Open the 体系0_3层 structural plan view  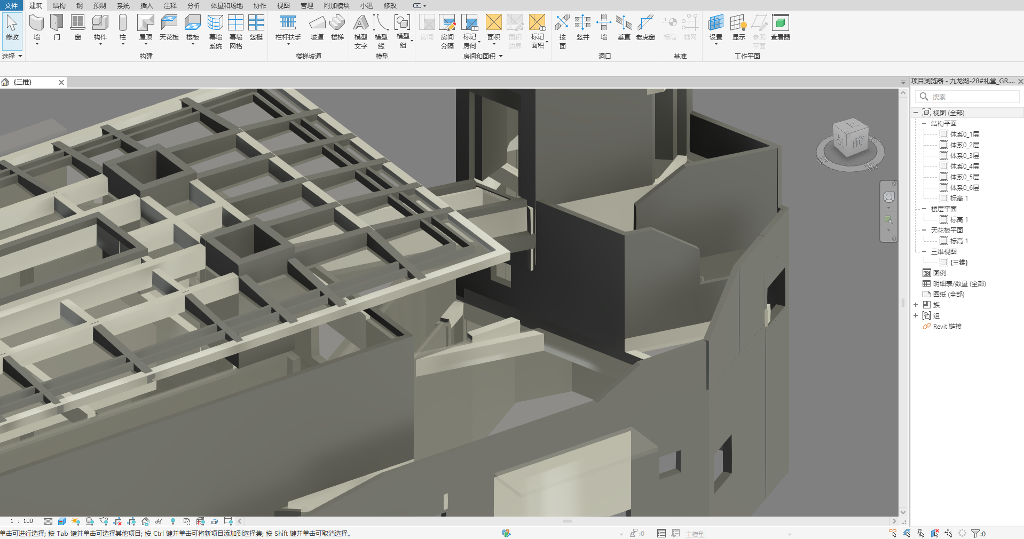tap(964, 155)
